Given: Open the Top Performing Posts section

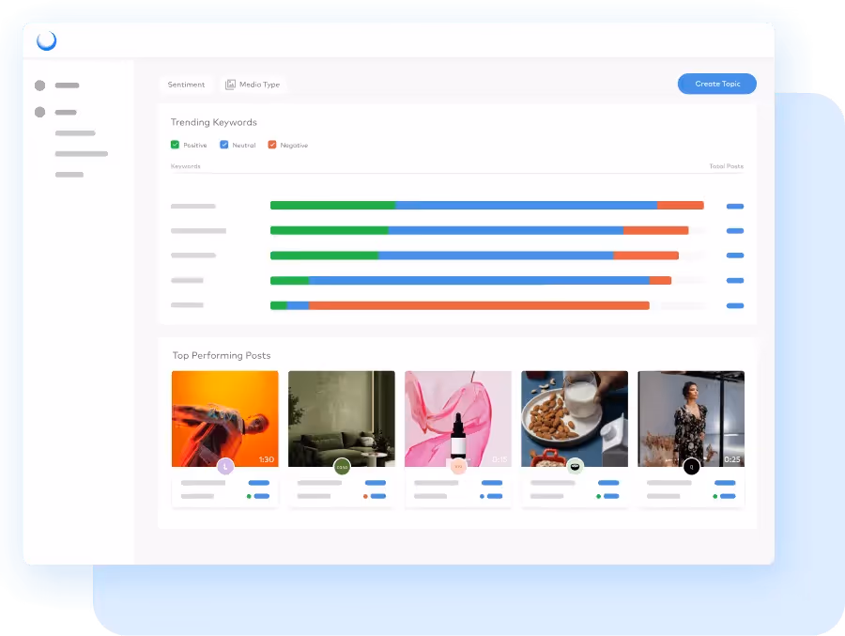Looking at the screenshot, I should coord(223,355).
